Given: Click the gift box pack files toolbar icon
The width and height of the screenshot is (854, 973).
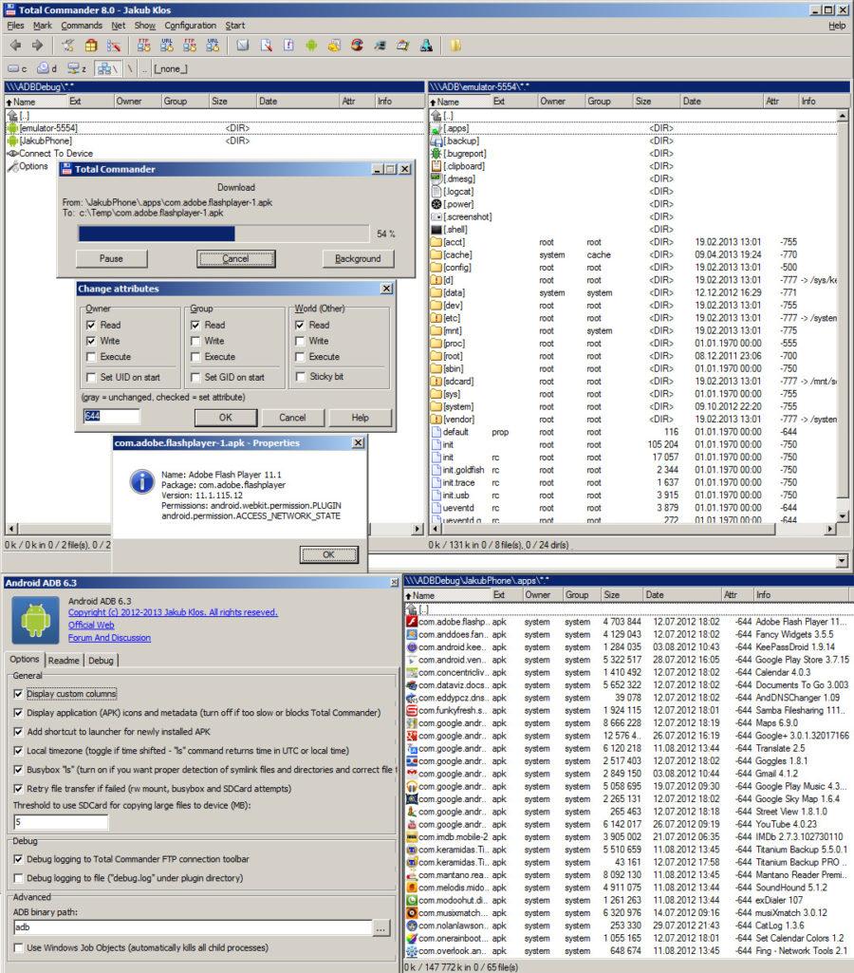Looking at the screenshot, I should coord(91,46).
